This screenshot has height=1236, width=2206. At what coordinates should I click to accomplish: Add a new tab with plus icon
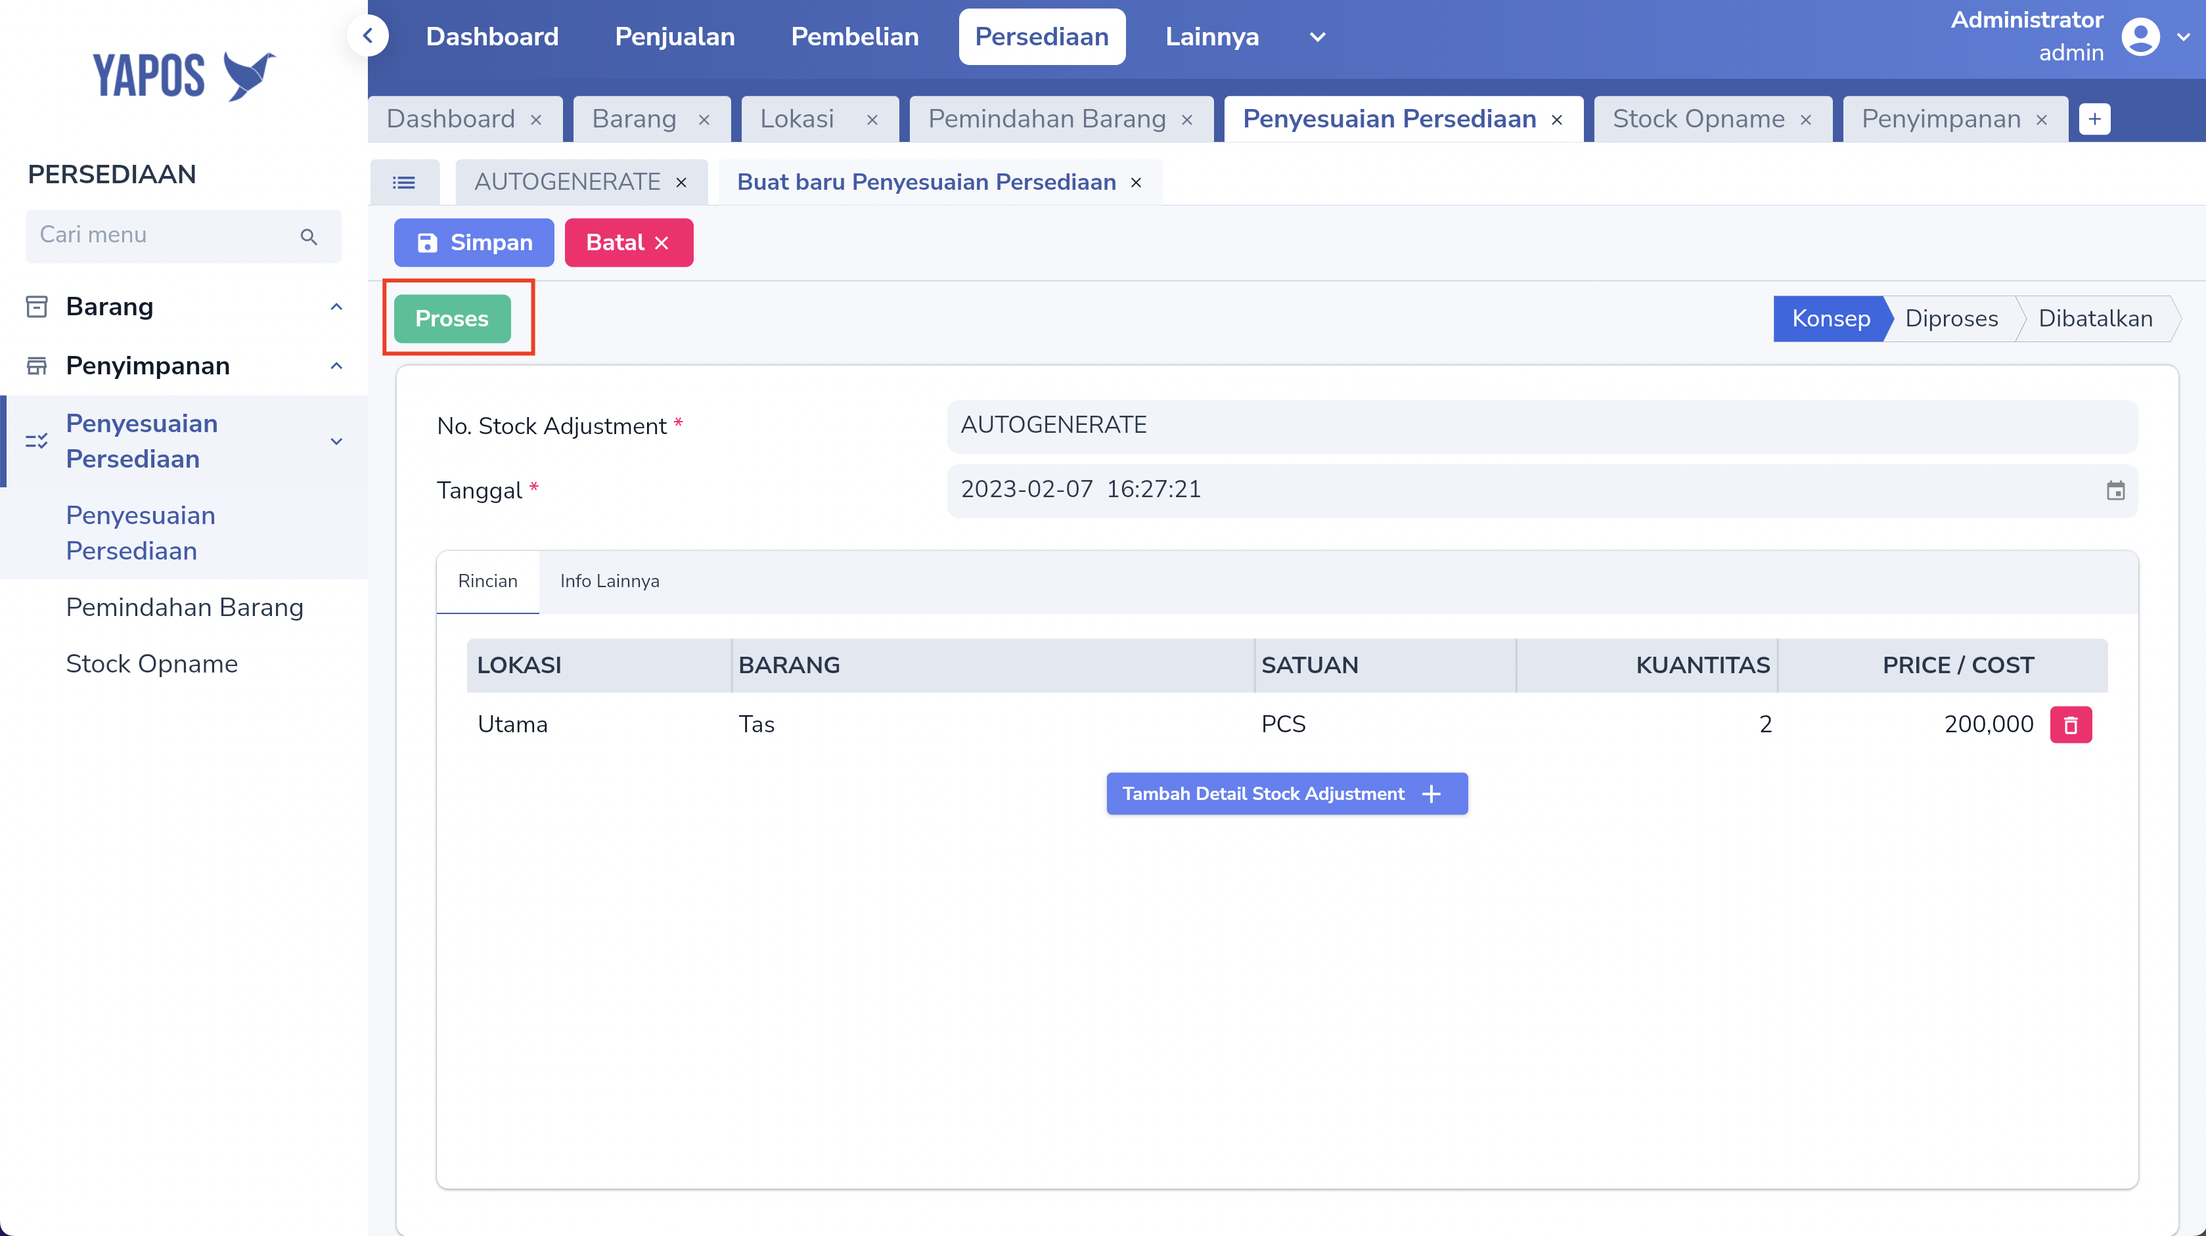tap(2095, 119)
